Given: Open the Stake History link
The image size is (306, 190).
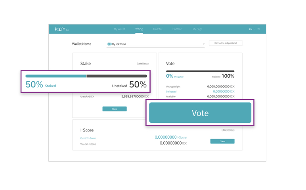Looking at the screenshot, I should coord(143,63).
